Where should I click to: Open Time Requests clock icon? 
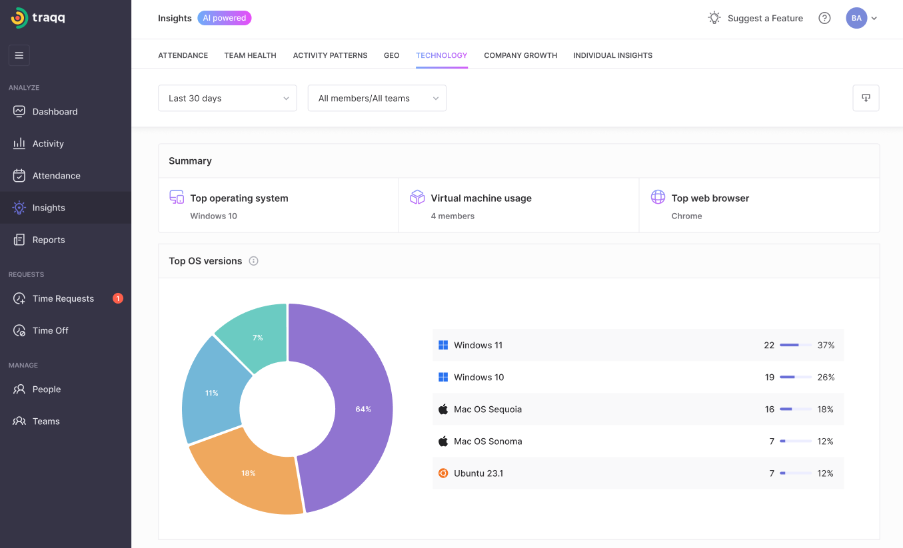pyautogui.click(x=19, y=298)
